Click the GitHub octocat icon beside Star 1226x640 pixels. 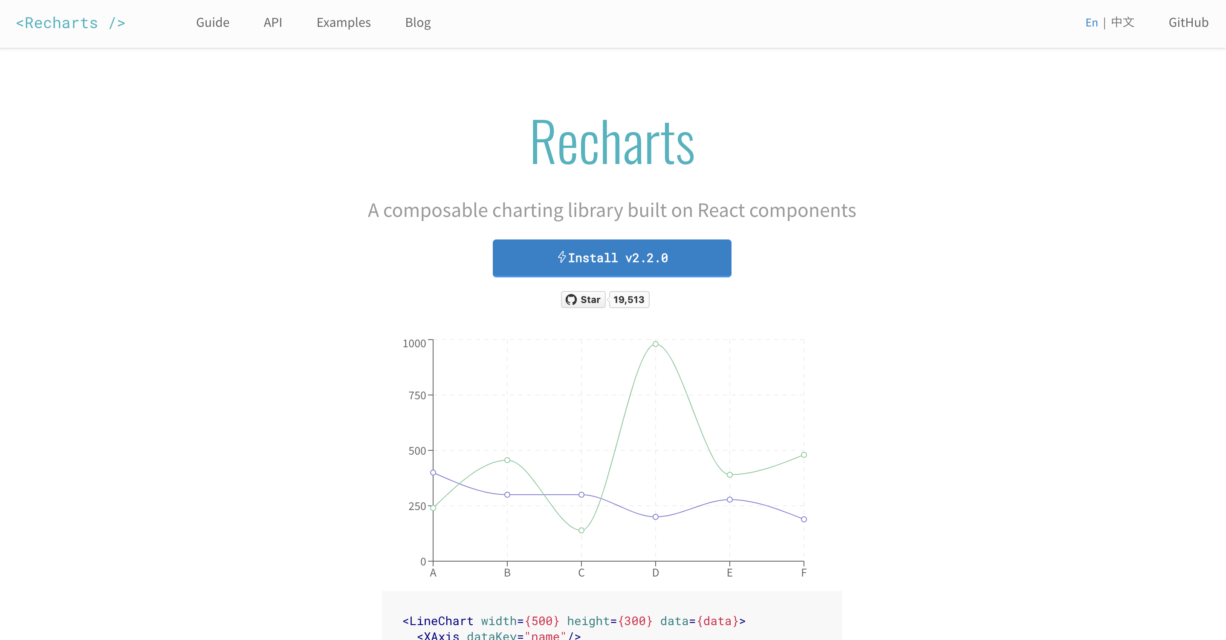[571, 300]
